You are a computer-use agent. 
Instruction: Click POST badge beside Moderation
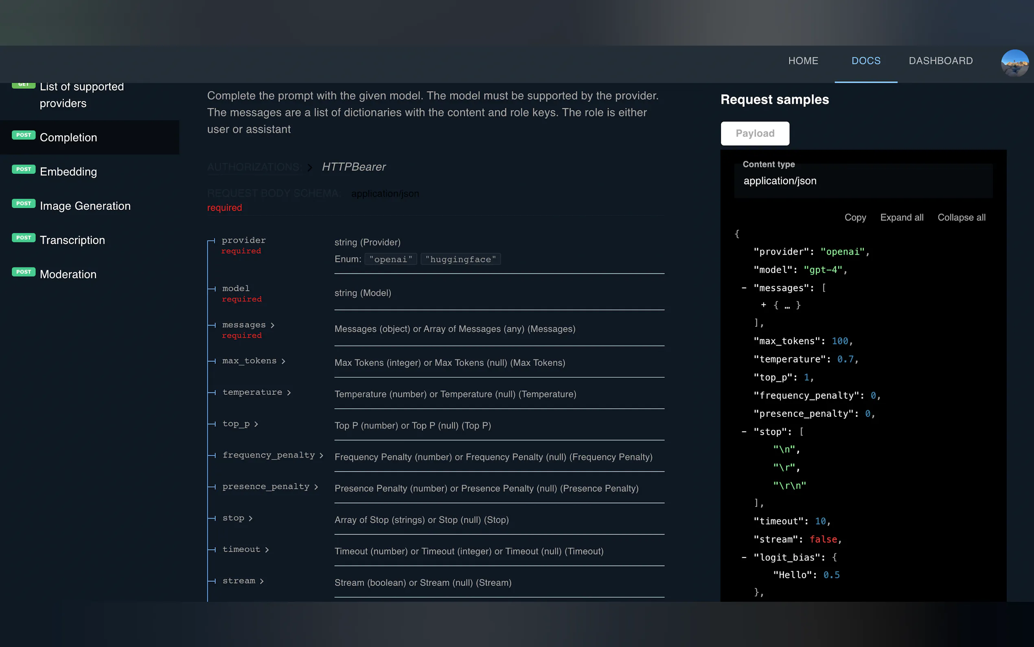(24, 272)
